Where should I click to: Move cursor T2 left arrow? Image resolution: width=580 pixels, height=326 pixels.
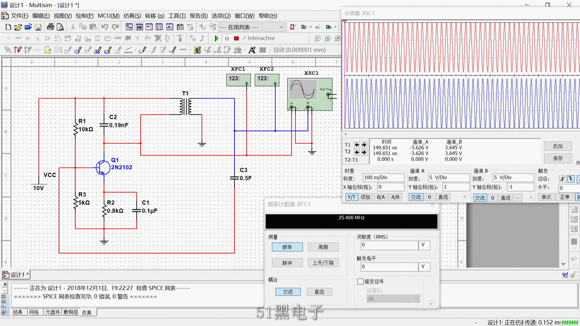click(357, 152)
